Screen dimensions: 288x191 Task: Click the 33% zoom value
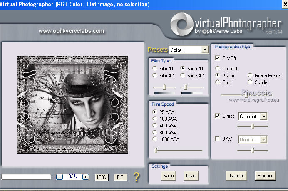(x=72, y=176)
